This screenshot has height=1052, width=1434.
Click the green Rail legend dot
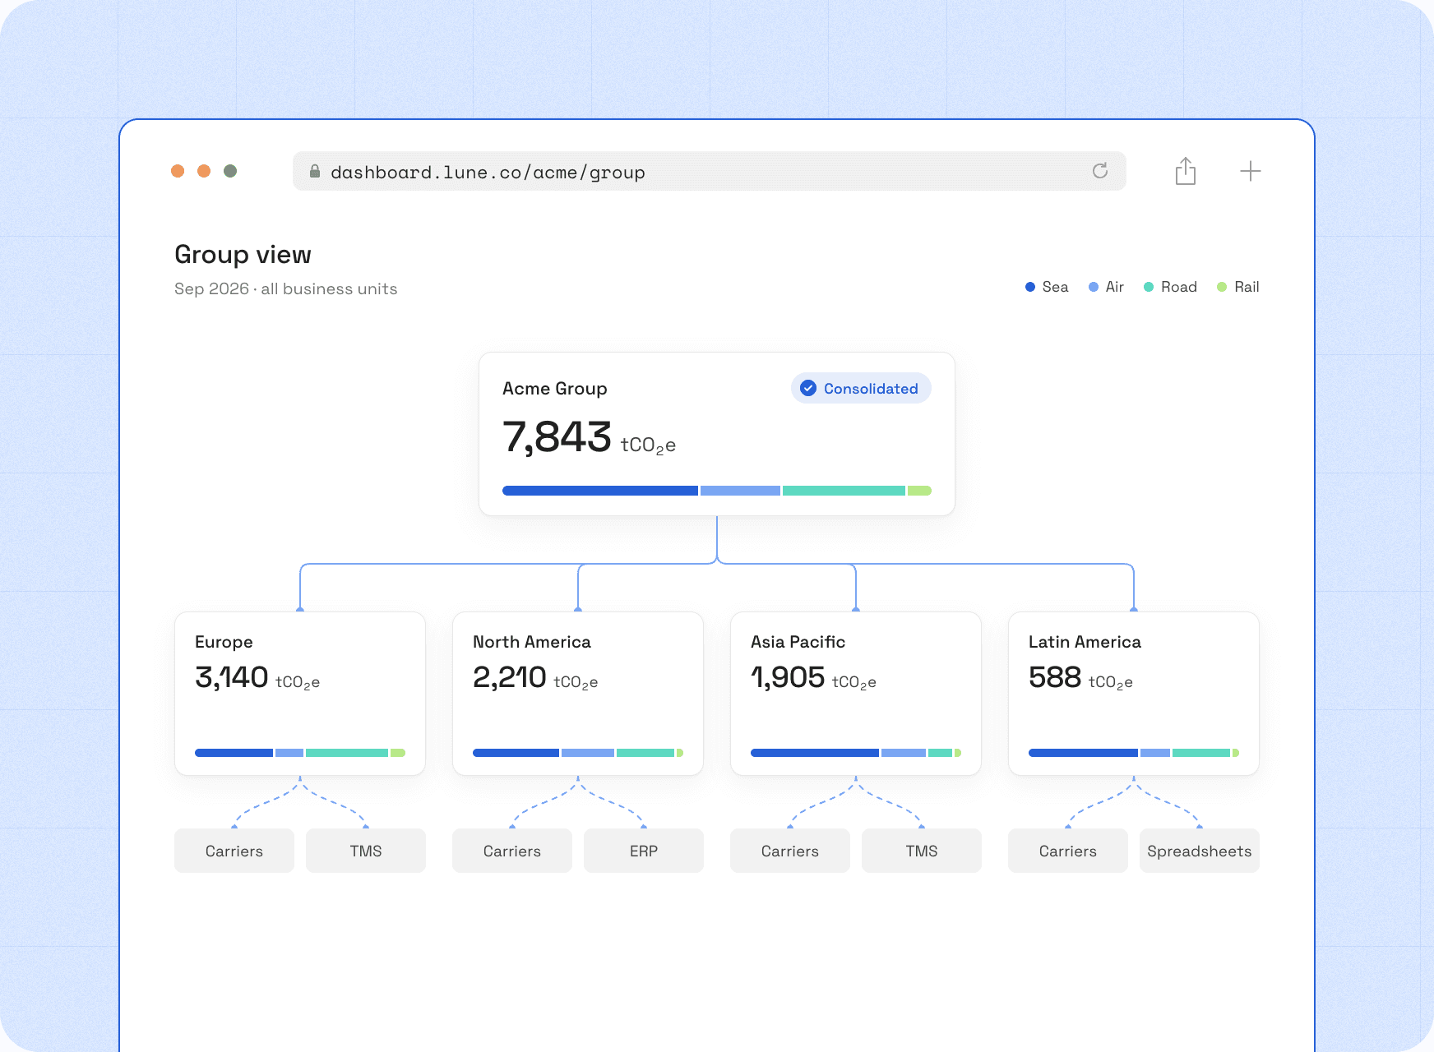pos(1221,287)
